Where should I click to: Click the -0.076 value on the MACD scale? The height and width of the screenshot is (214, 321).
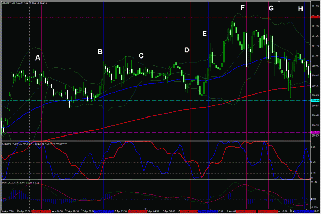[314, 207]
